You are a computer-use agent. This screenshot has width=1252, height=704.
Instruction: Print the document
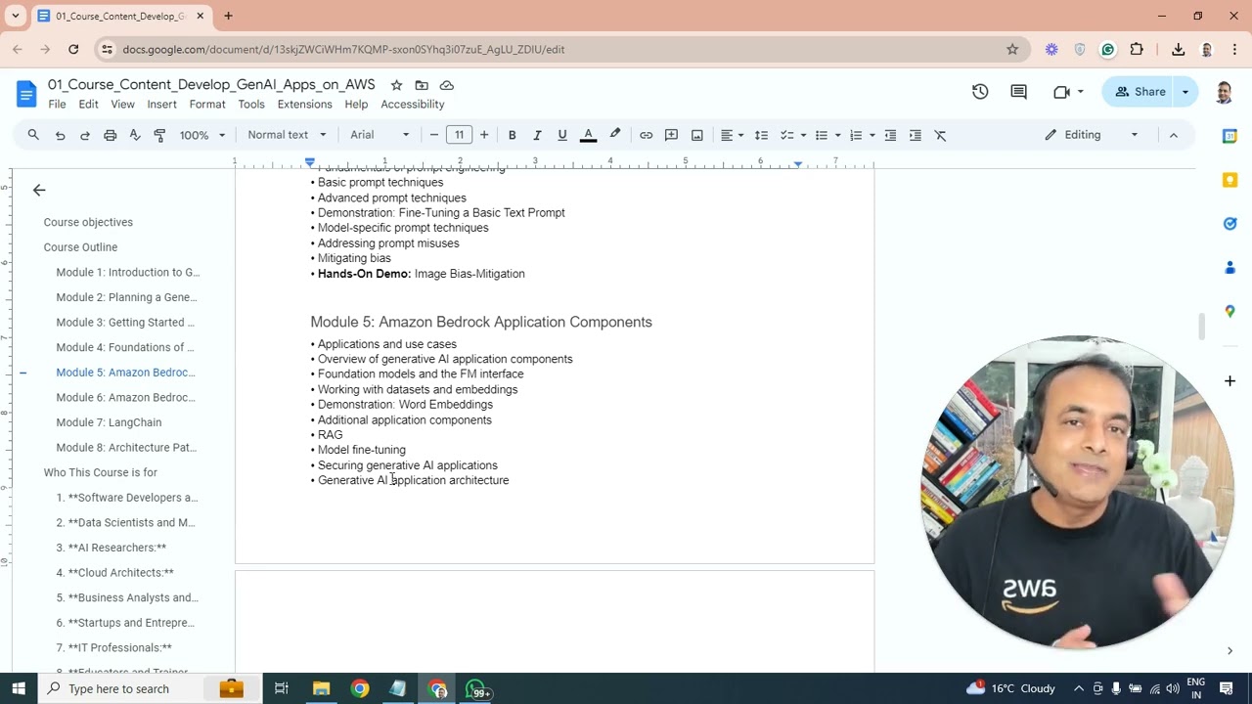110,135
